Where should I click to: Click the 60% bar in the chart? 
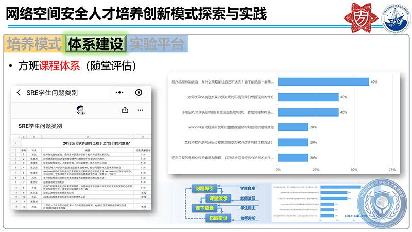[x=323, y=82]
